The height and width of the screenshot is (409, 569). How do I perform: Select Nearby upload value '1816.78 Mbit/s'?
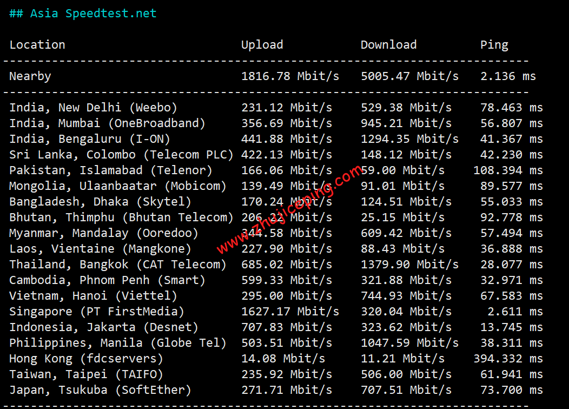point(290,76)
